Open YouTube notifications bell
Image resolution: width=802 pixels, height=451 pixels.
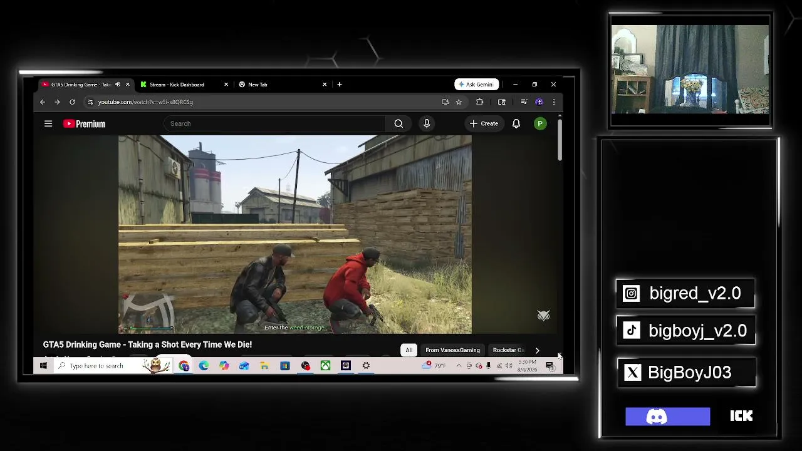pos(516,123)
